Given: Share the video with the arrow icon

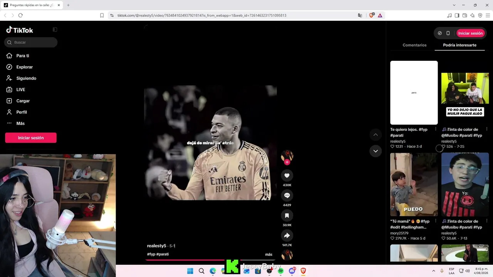Looking at the screenshot, I should click(287, 235).
